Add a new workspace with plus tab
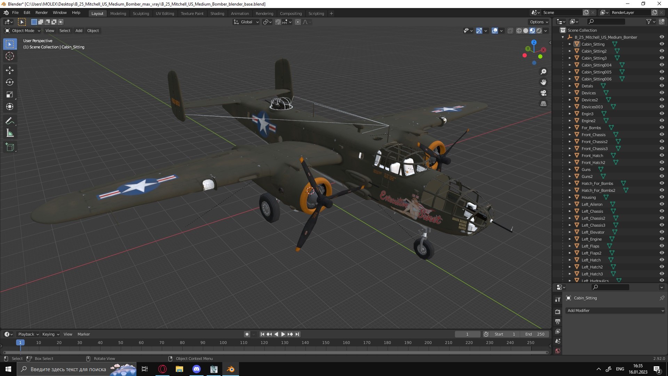Viewport: 668px width, 376px height. click(331, 14)
